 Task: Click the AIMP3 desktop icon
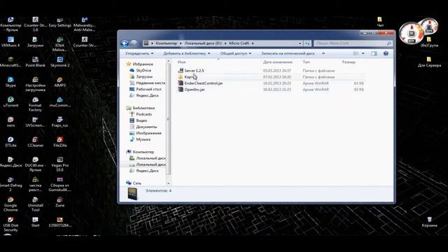59,82
